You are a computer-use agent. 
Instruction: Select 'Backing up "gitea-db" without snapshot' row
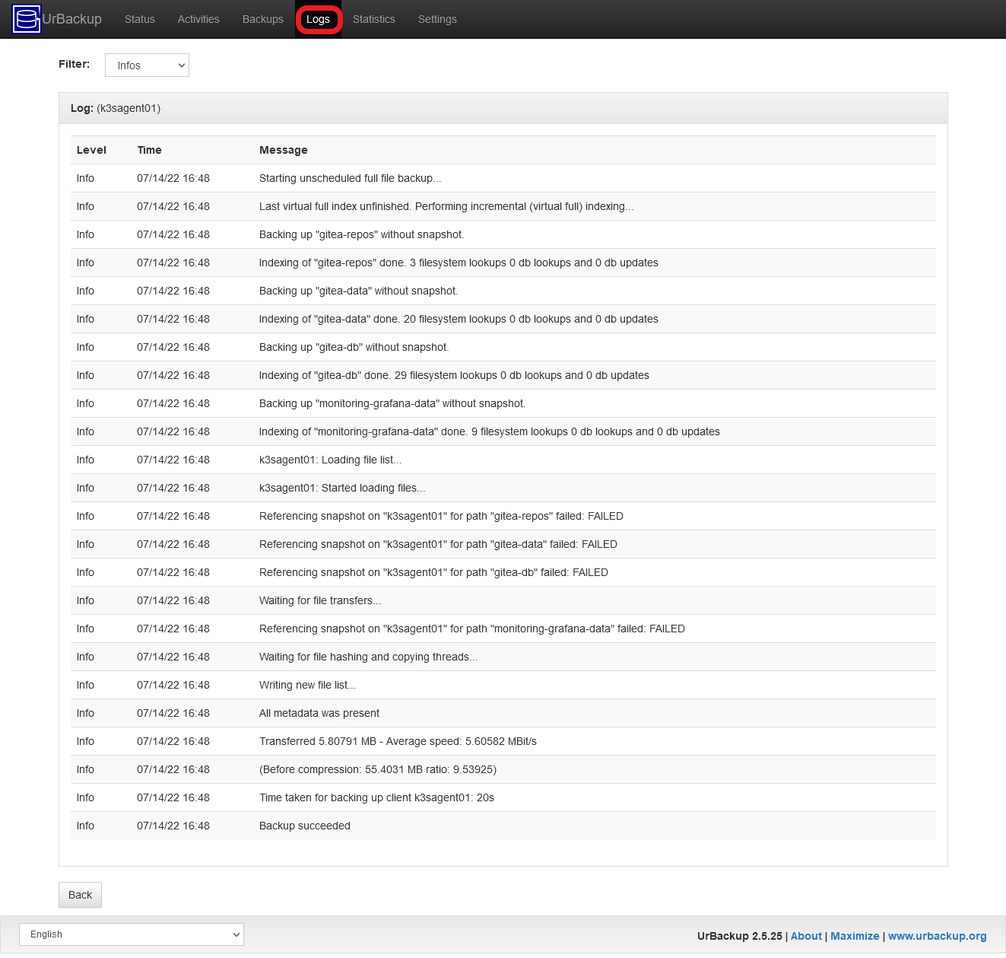click(503, 347)
